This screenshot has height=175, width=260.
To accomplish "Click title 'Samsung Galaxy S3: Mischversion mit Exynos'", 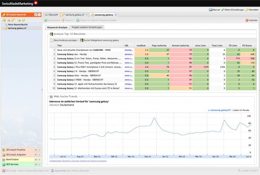I will [88, 88].
